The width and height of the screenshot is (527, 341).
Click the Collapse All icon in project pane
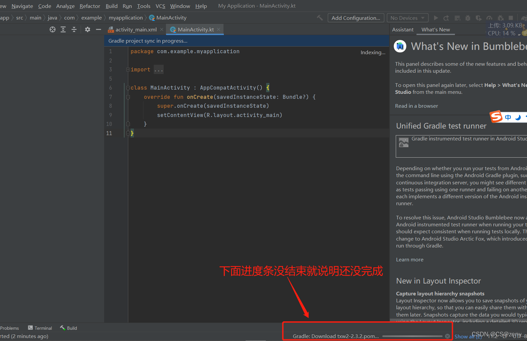tap(74, 29)
